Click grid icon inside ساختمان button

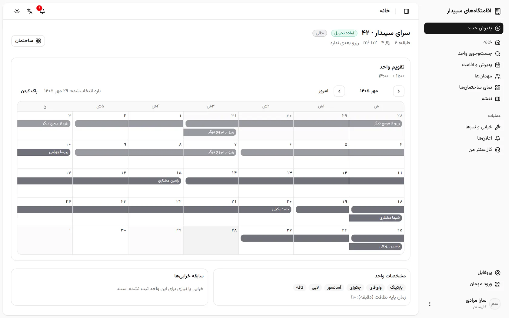[x=38, y=41]
